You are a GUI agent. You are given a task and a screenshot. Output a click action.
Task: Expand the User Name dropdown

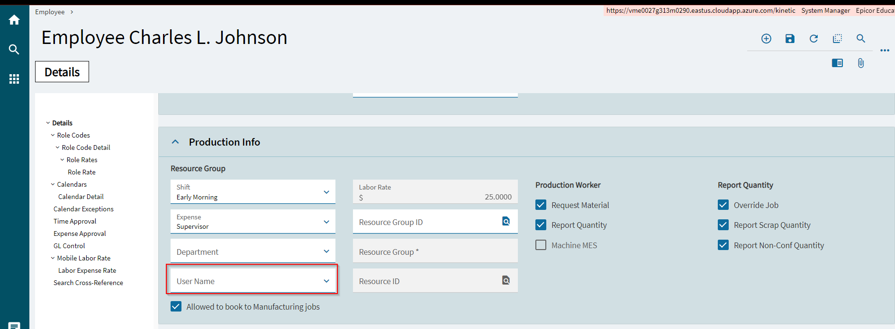326,281
